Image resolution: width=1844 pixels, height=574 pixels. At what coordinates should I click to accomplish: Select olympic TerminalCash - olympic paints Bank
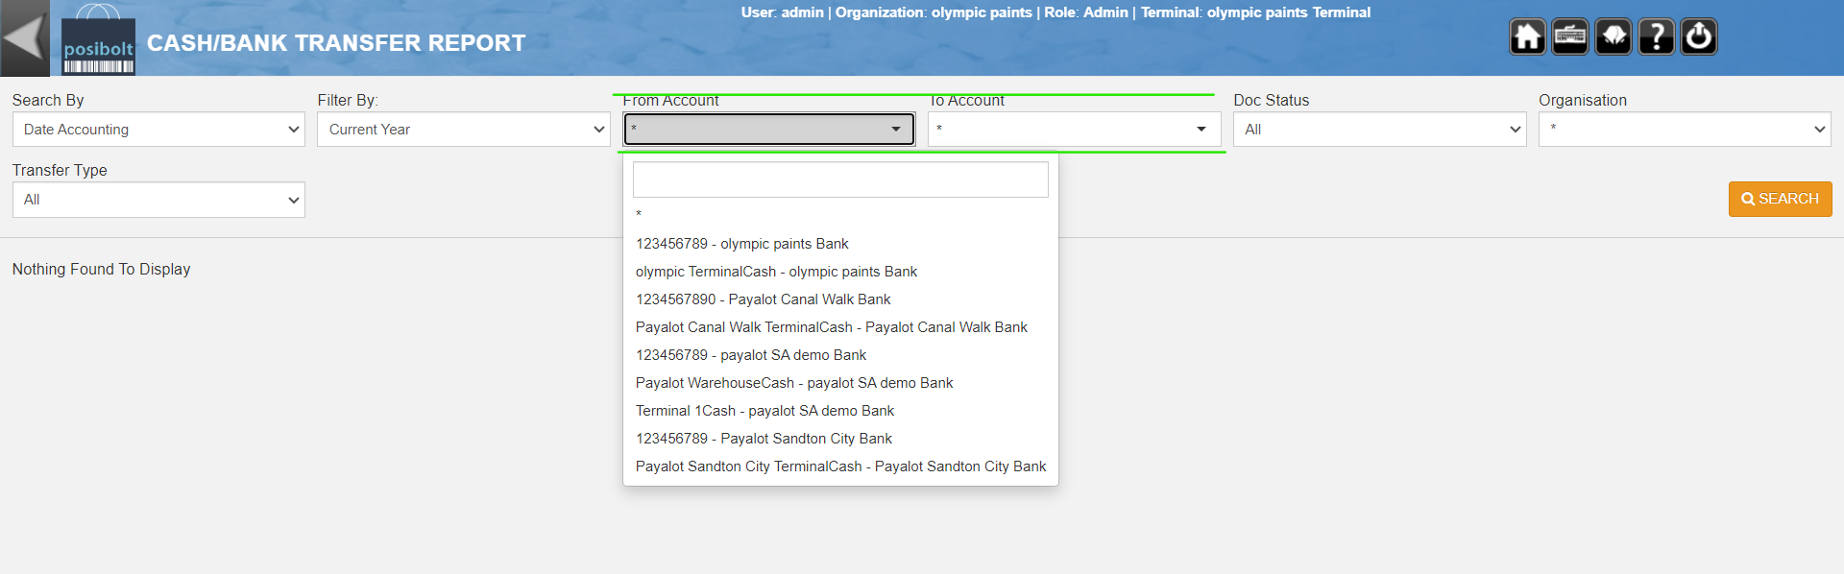(840, 272)
